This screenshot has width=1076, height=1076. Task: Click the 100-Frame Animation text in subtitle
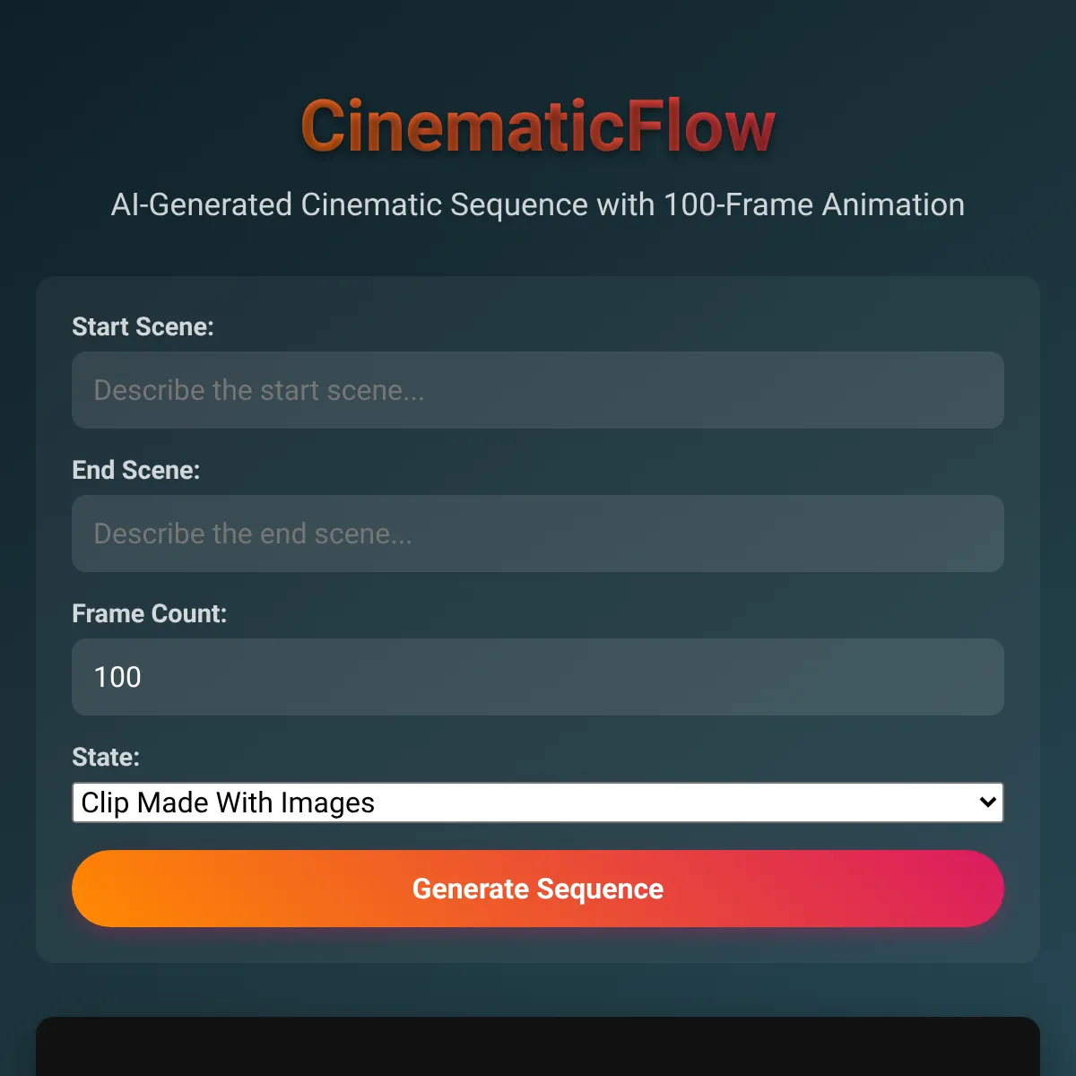(814, 204)
